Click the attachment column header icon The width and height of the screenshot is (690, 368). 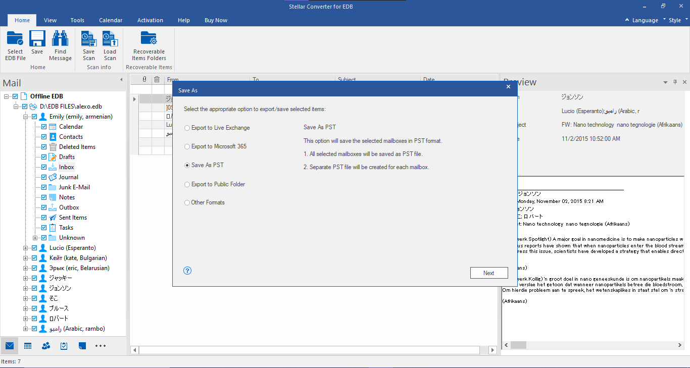pos(144,79)
